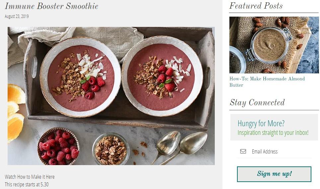Click the envelope icon beside Email Address

pos(243,151)
